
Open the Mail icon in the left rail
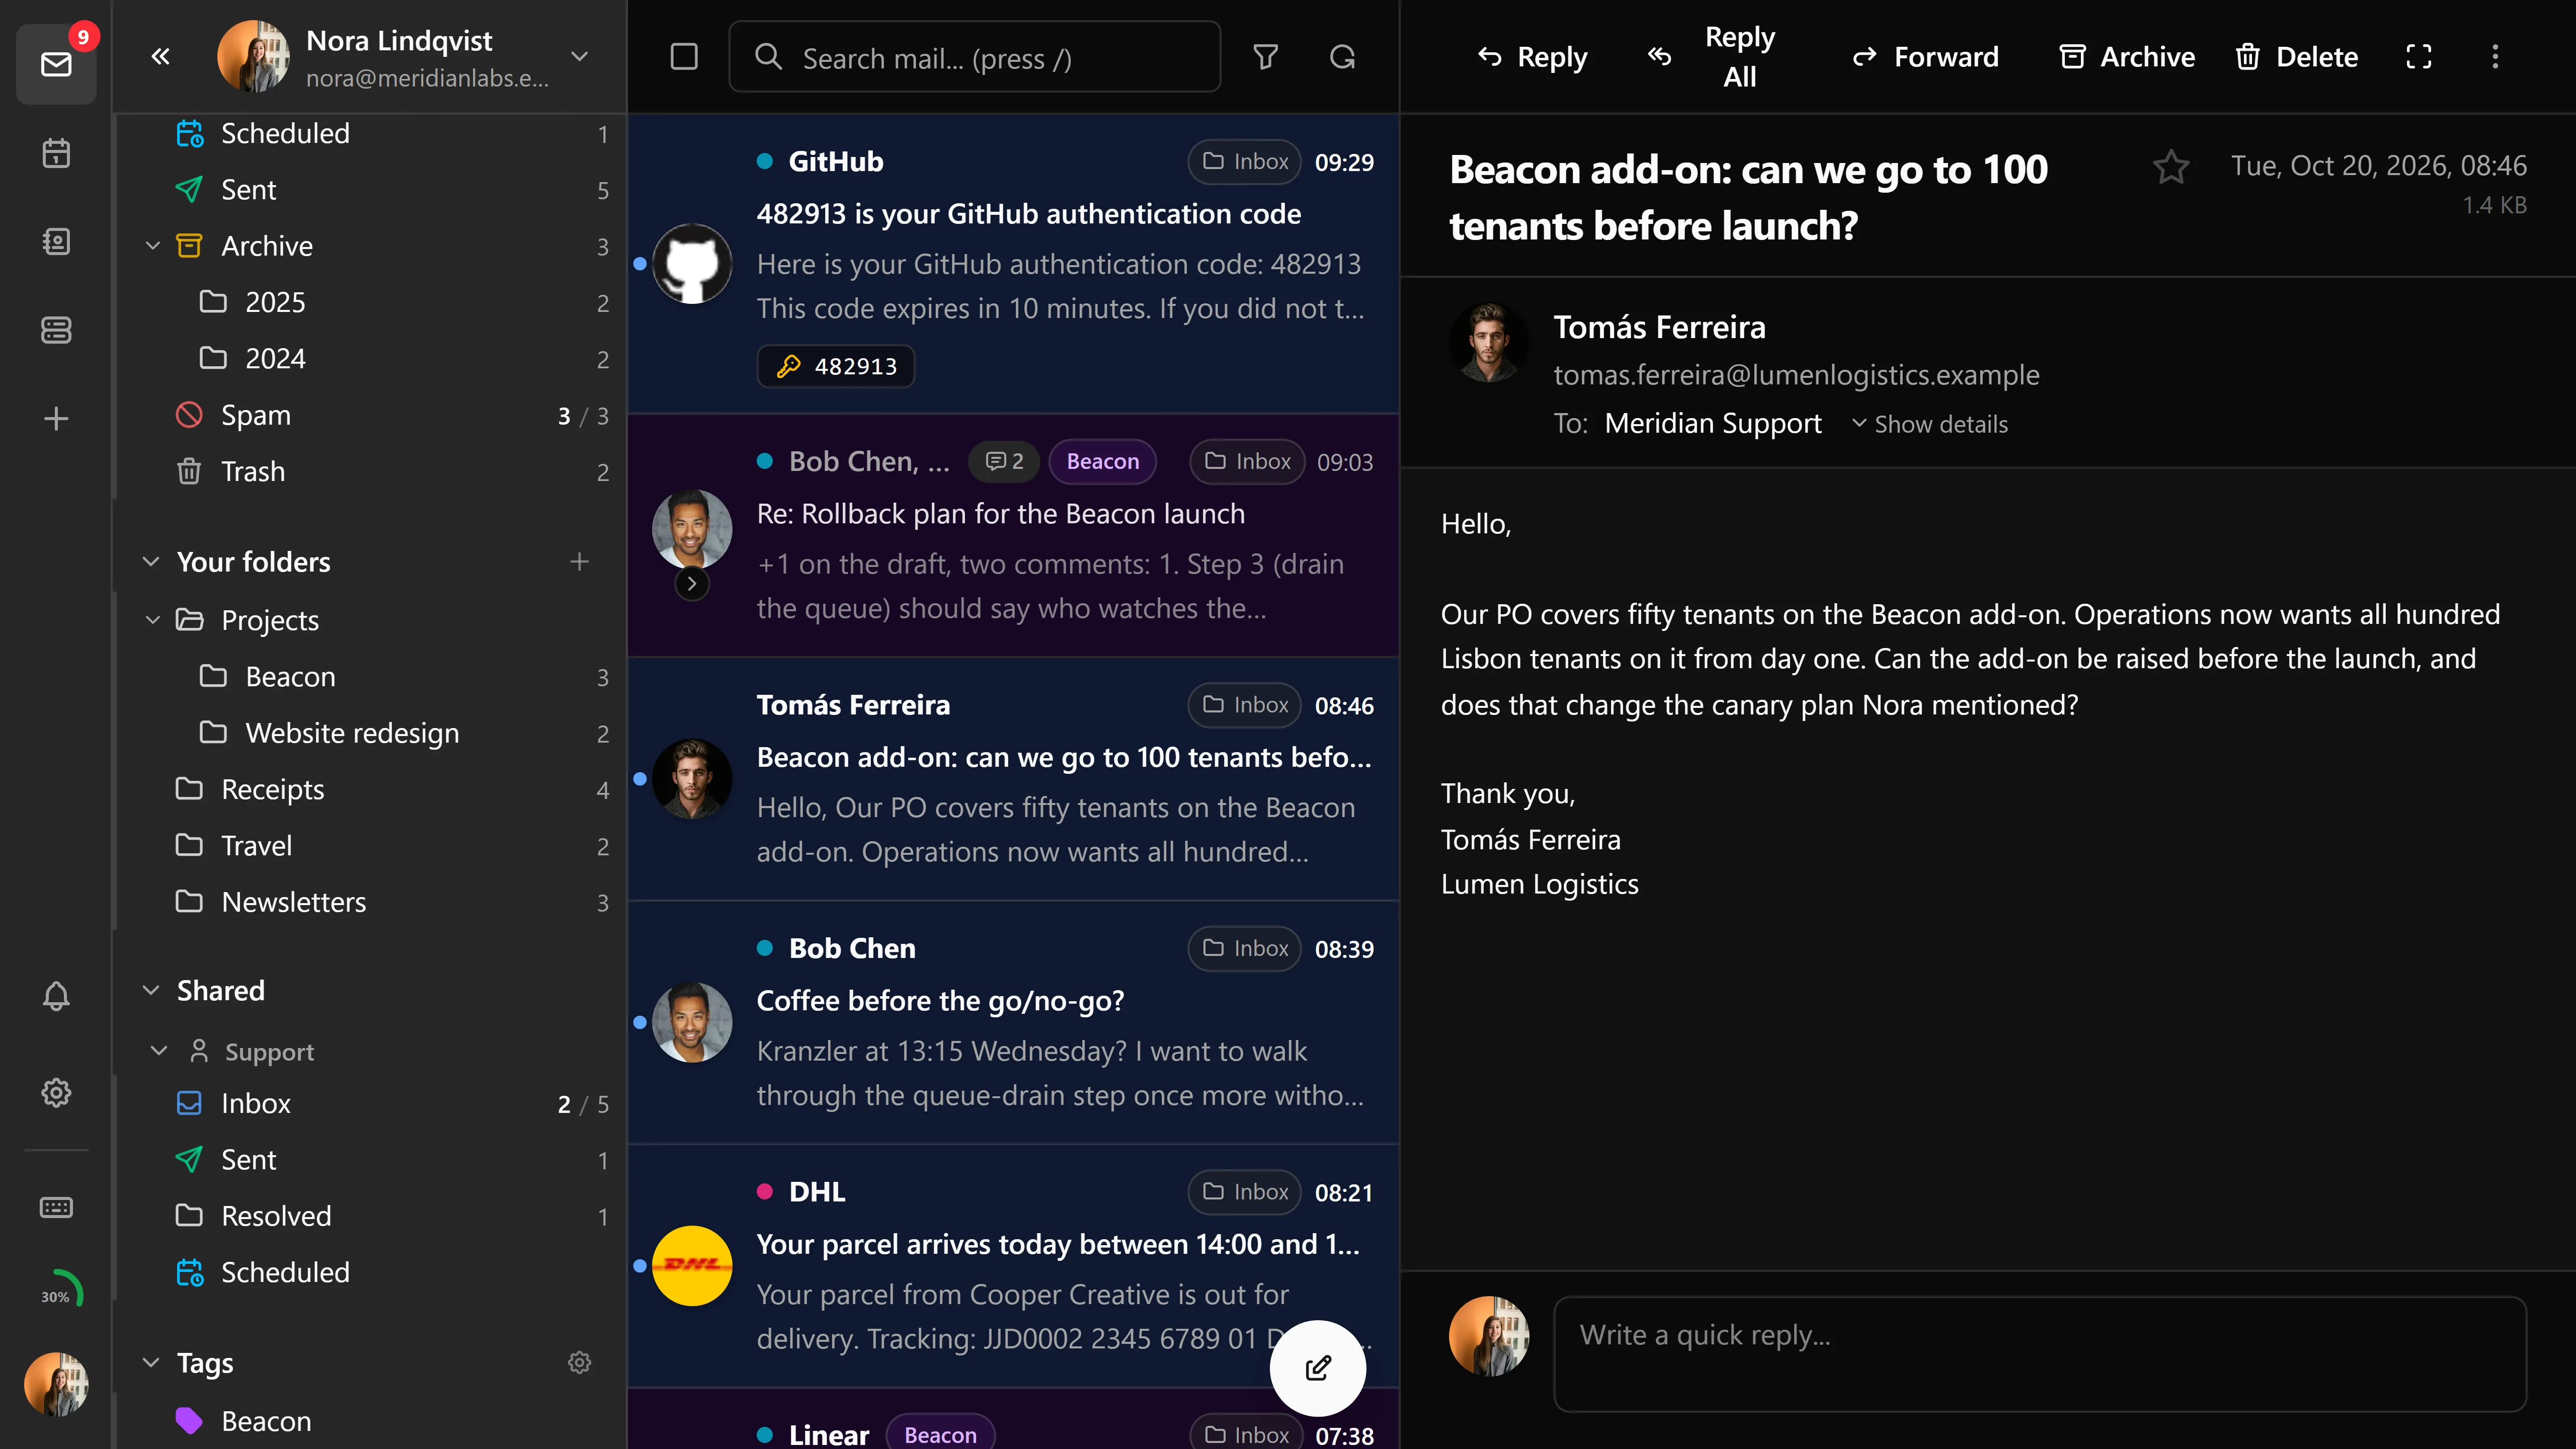pyautogui.click(x=56, y=64)
